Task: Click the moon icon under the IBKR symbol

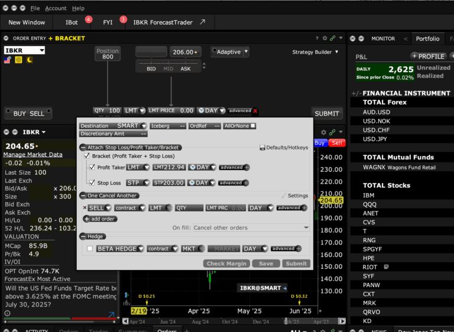Action: [x=30, y=60]
